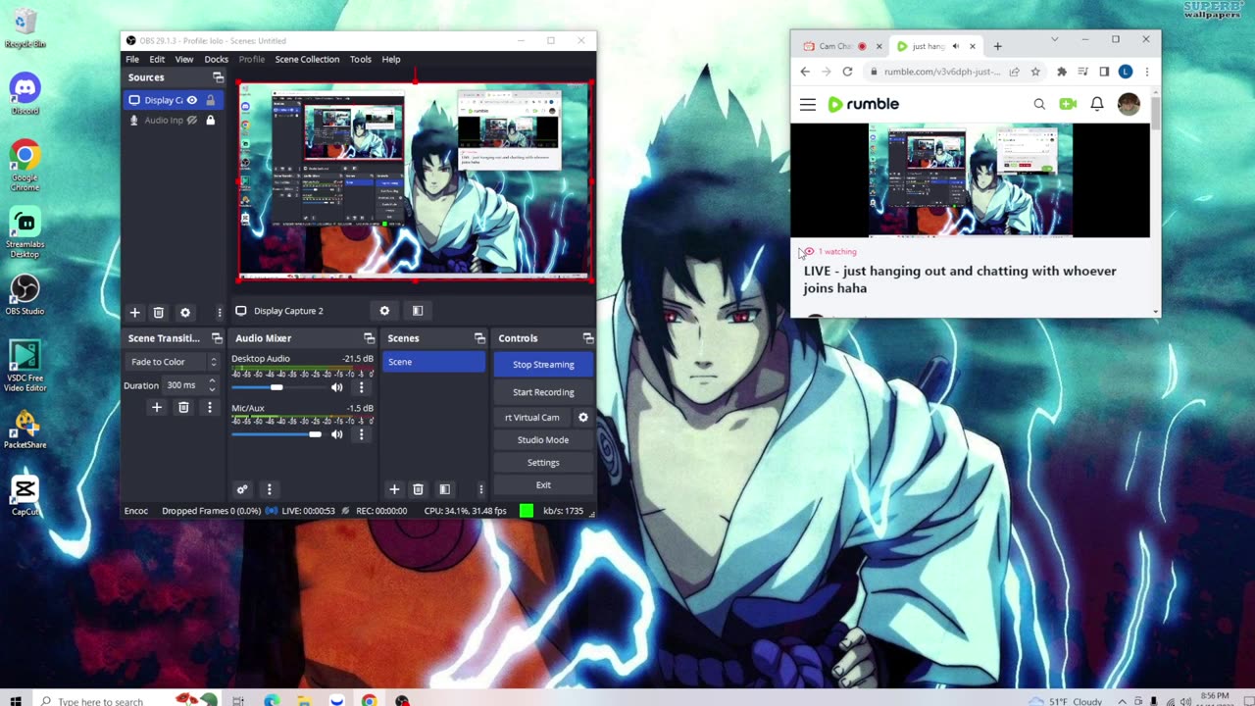Open Chrome media control icon
The image size is (1255, 706).
tap(1082, 72)
